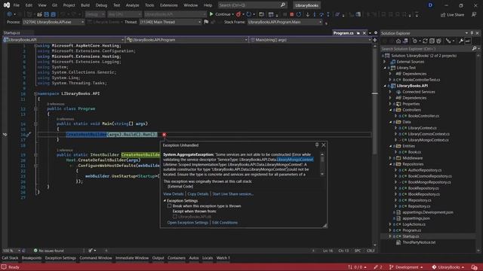Click the auto-hide pin of Solution Explorer
483x271 pixels.
tap(472, 33)
